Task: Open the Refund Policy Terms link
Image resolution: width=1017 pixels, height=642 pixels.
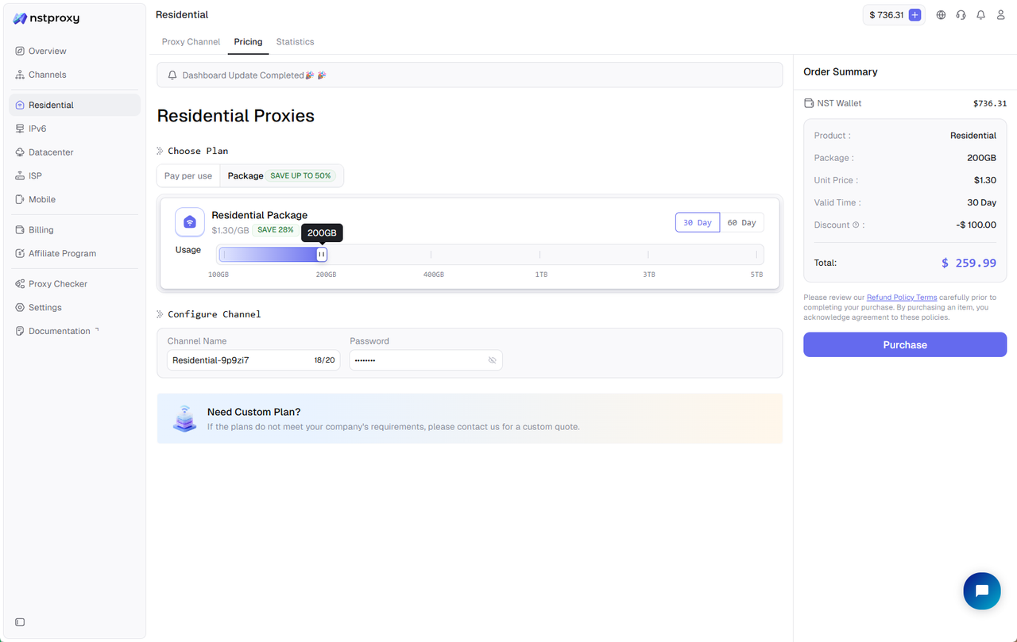Action: (902, 297)
